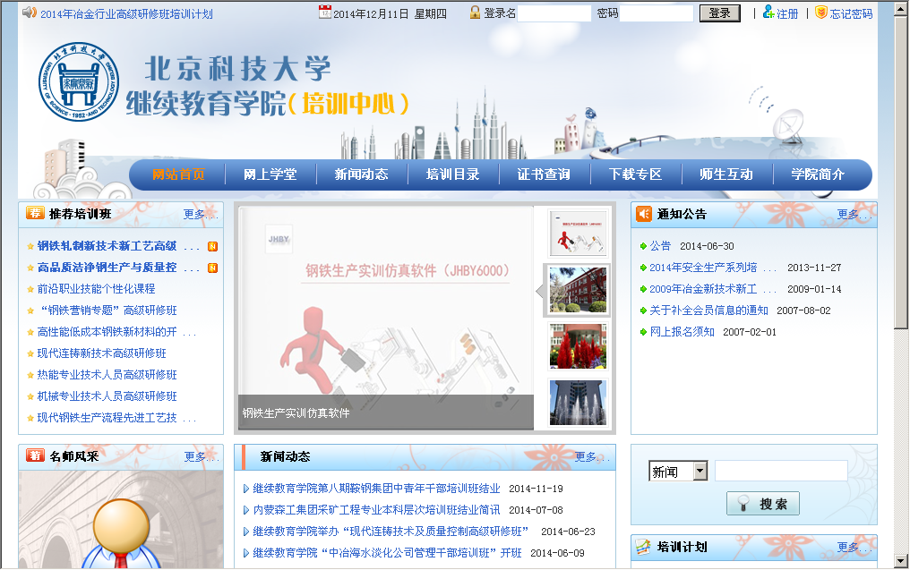Click the teacher avatar in 名师风采

[121, 533]
